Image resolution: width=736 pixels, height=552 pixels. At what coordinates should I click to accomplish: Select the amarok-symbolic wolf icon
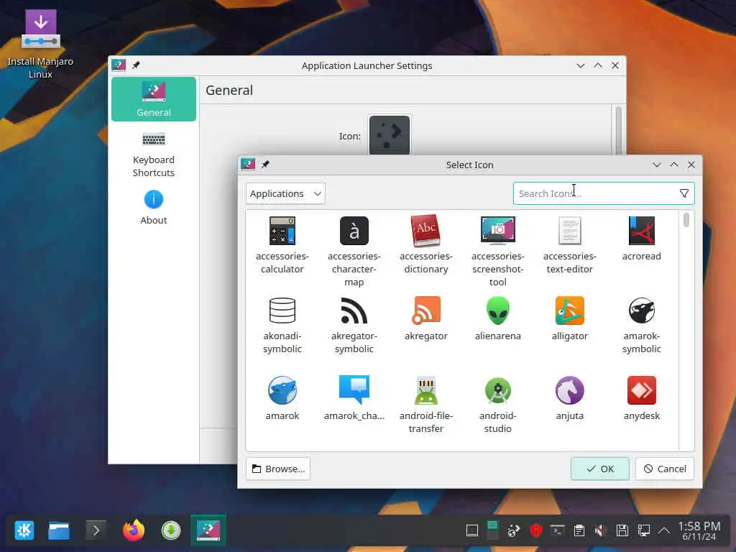click(x=641, y=310)
